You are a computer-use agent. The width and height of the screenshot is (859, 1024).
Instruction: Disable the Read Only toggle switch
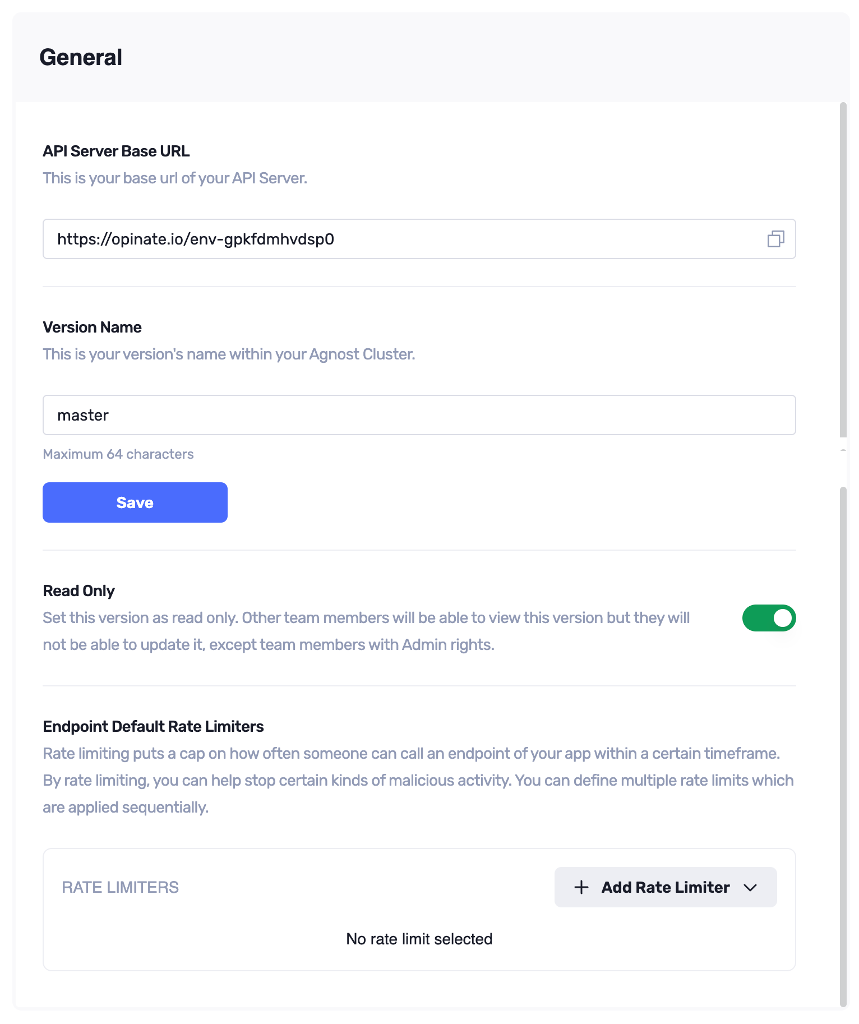769,618
